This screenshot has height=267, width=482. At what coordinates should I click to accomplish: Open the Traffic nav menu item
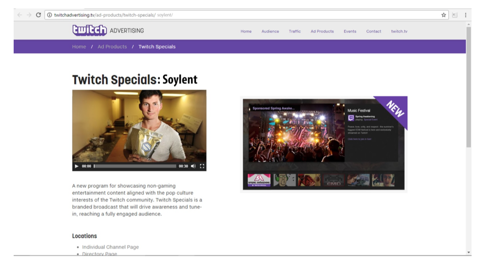coord(295,31)
